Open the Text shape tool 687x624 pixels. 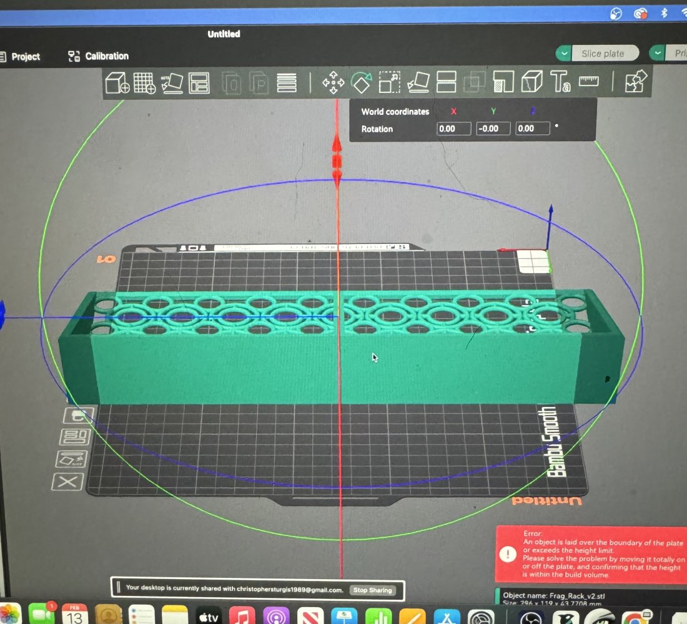[x=560, y=82]
